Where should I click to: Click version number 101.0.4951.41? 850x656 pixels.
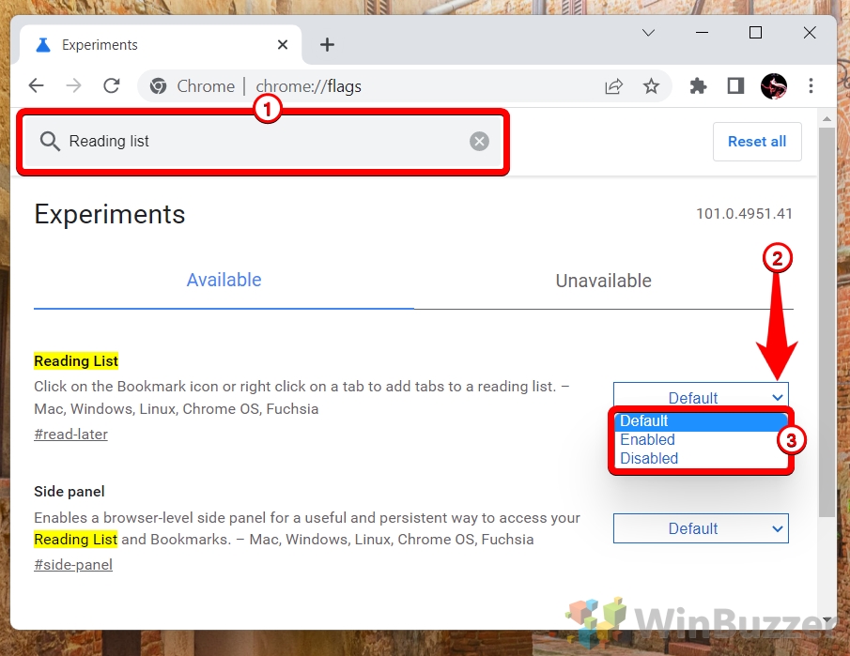(744, 213)
